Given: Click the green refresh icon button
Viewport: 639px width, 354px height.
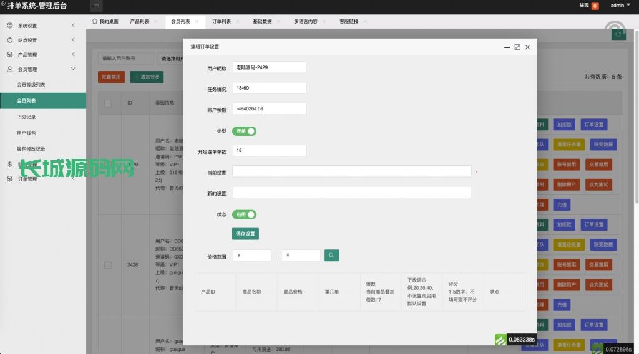Looking at the screenshot, I should pyautogui.click(x=618, y=34).
